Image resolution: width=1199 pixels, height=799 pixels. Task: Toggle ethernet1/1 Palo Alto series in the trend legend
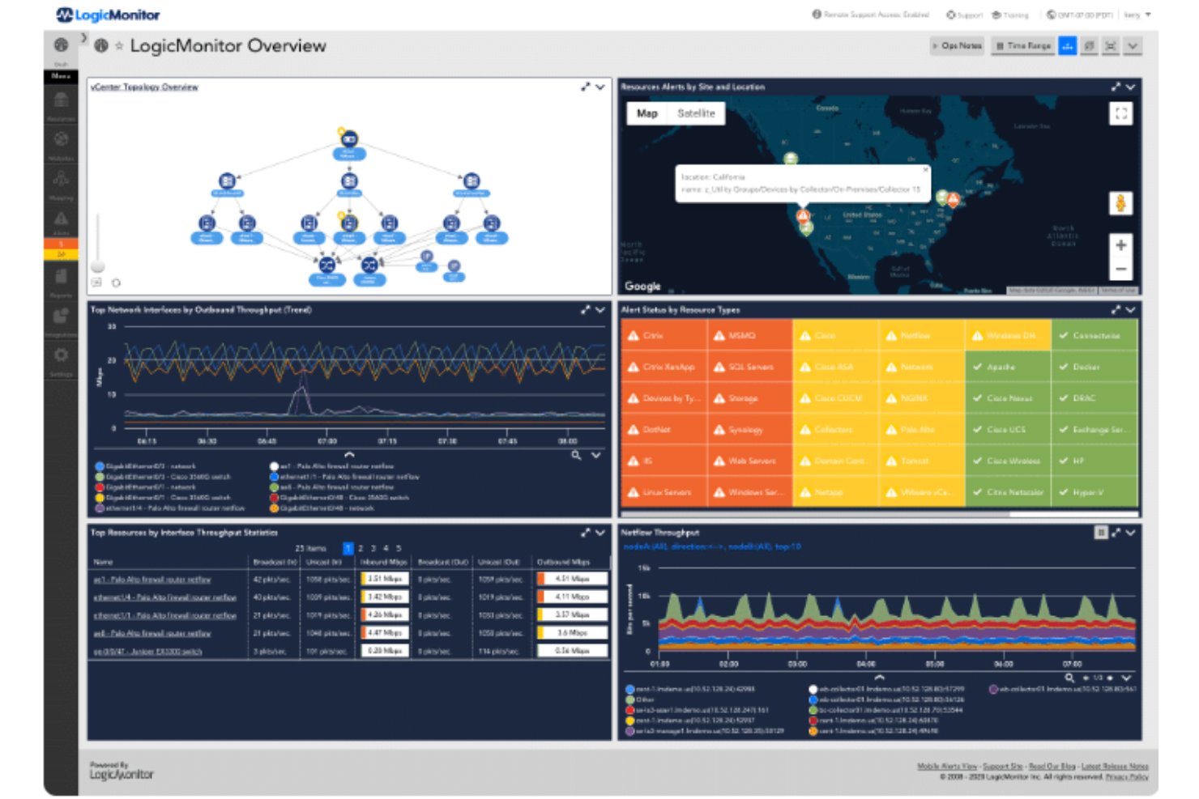tap(345, 477)
